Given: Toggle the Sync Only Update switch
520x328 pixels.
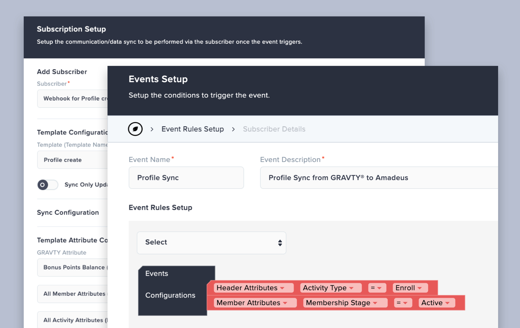Looking at the screenshot, I should tap(48, 185).
